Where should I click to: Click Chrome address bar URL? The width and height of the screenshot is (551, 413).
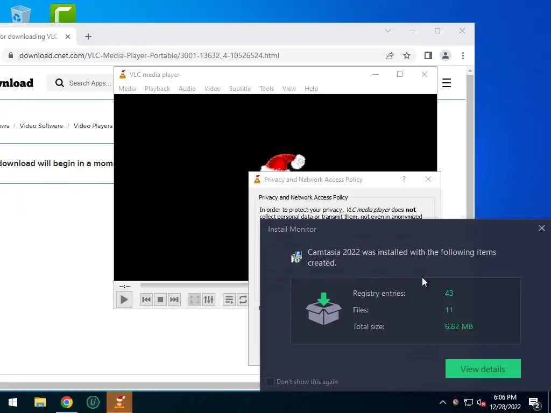(150, 55)
